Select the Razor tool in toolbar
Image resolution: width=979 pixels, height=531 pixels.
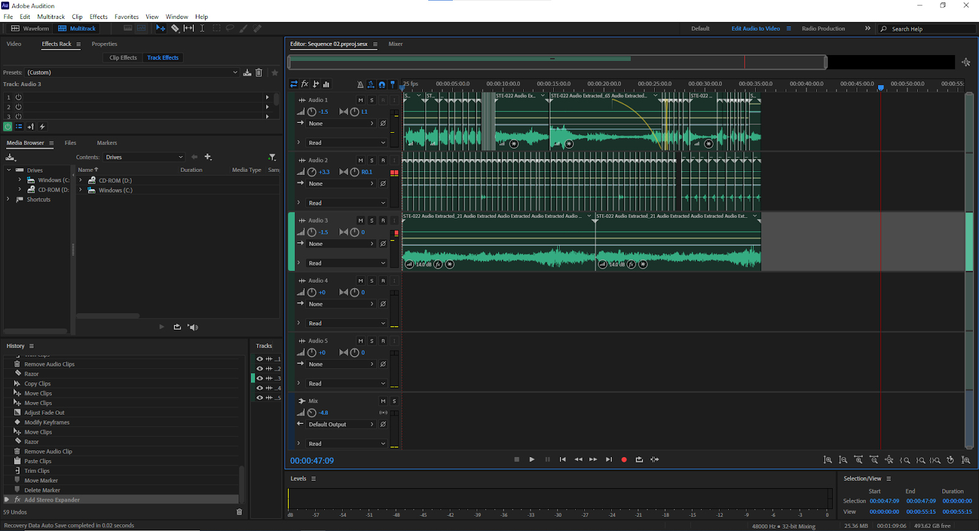pyautogui.click(x=175, y=28)
